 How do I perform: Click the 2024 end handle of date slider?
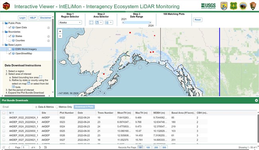click(150, 22)
